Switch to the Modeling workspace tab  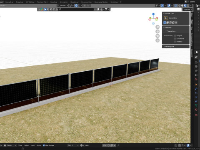click(9, 2)
